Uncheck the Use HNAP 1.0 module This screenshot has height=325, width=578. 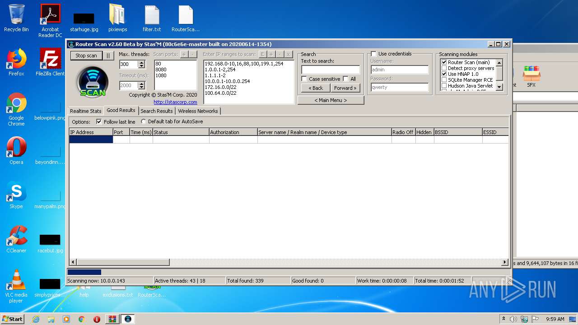pyautogui.click(x=444, y=74)
